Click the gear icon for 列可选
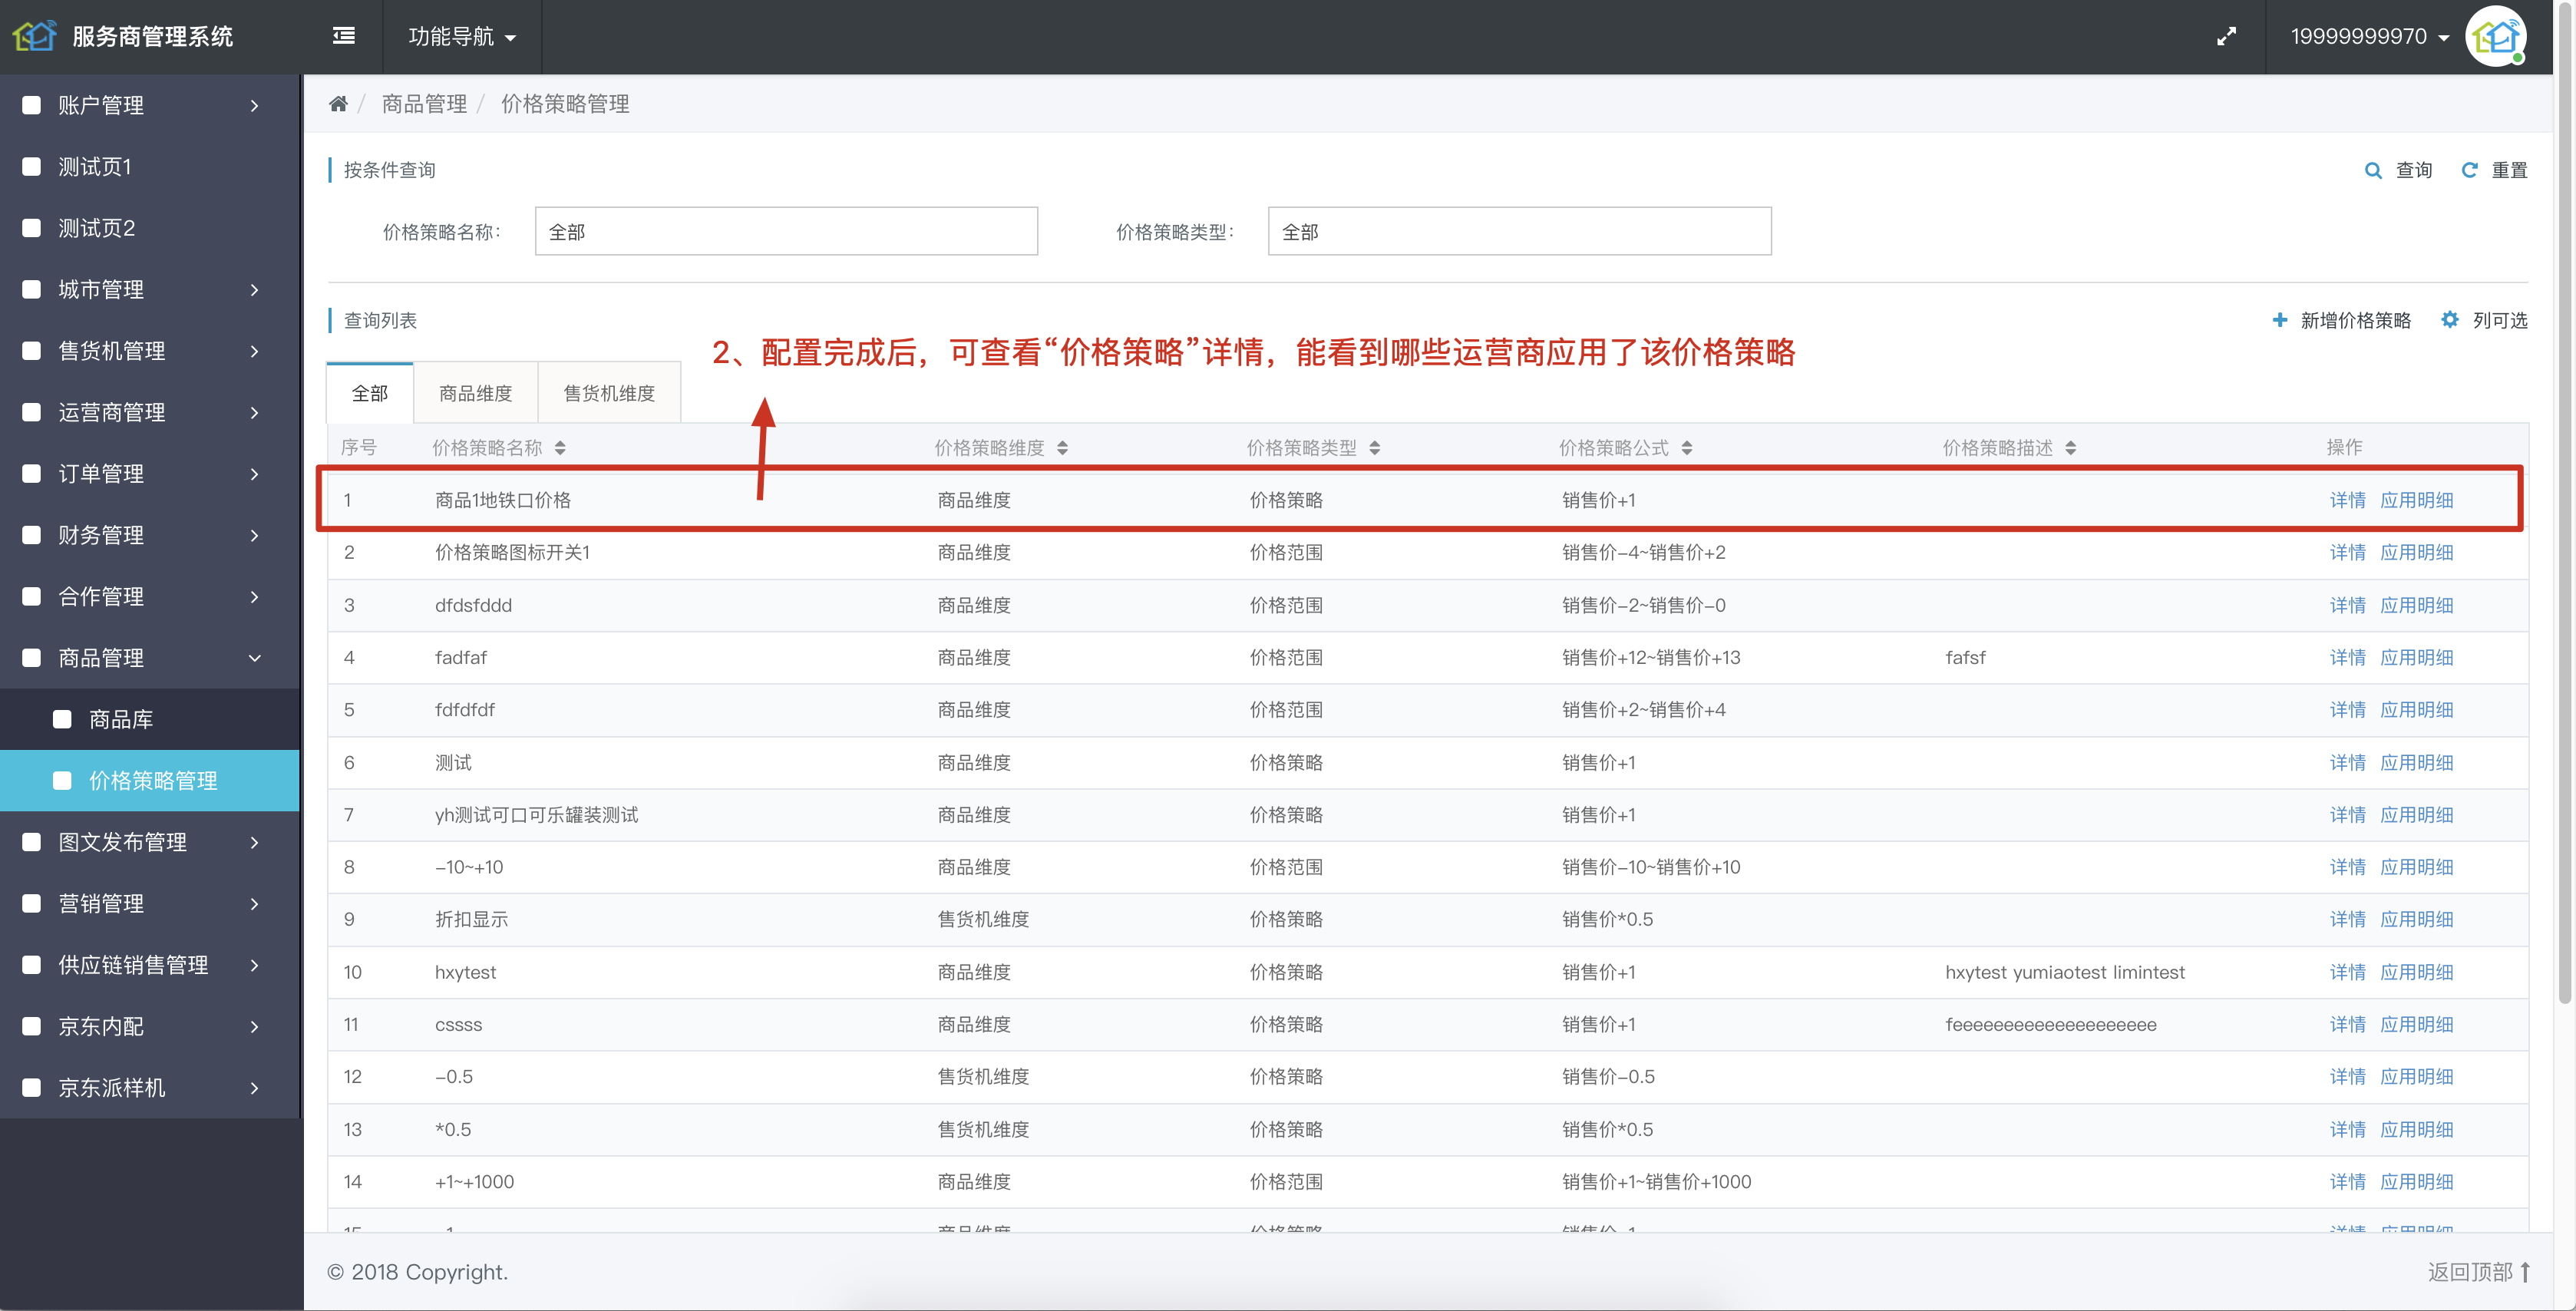This screenshot has width=2576, height=1311. coord(2449,320)
